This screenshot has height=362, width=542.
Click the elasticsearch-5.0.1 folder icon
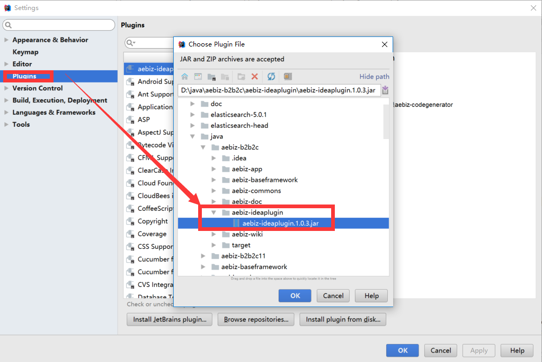[x=205, y=115]
